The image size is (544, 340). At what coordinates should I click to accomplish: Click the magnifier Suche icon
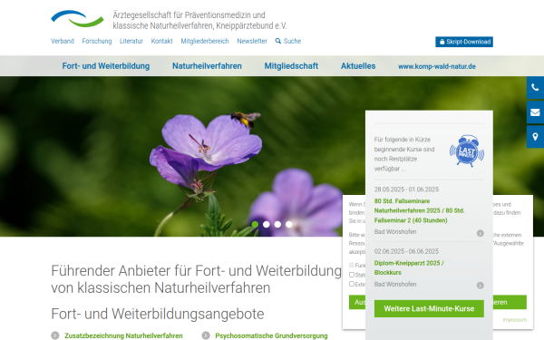point(278,41)
